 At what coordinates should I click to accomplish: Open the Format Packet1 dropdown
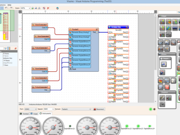[x=90, y=109]
